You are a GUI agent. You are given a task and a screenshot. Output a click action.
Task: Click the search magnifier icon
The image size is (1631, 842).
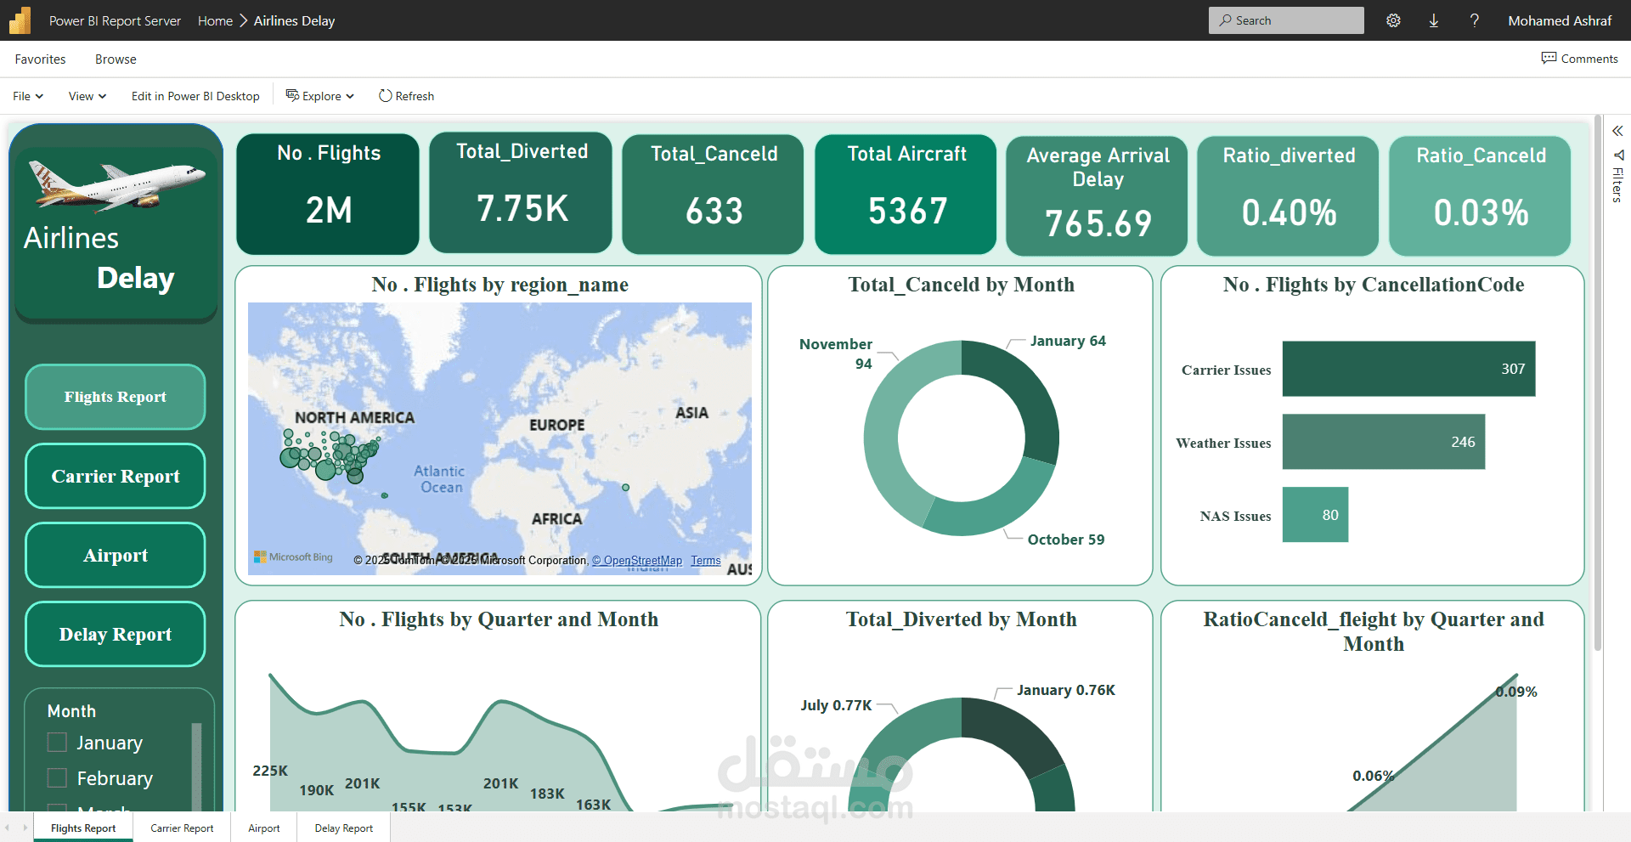pyautogui.click(x=1225, y=20)
